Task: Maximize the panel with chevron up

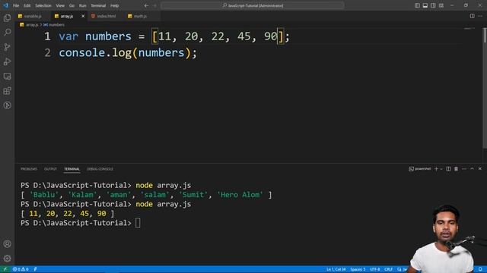Action: tap(472, 168)
